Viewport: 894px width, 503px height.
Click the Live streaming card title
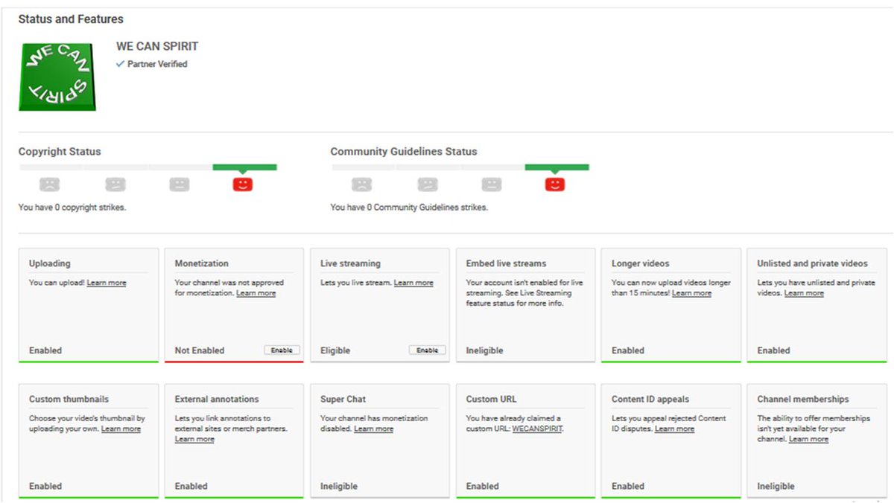point(350,263)
